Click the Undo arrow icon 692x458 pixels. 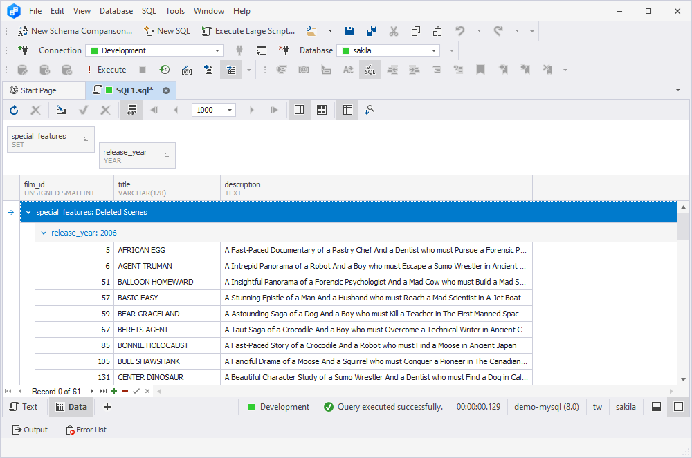point(460,31)
